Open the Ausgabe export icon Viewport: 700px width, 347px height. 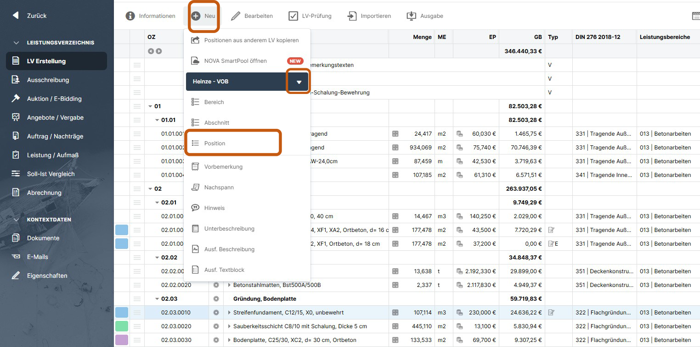411,16
